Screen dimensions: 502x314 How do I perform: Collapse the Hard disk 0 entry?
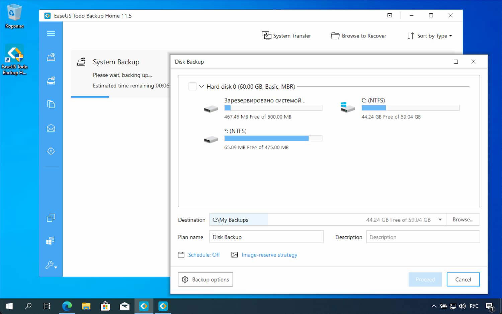tap(201, 86)
